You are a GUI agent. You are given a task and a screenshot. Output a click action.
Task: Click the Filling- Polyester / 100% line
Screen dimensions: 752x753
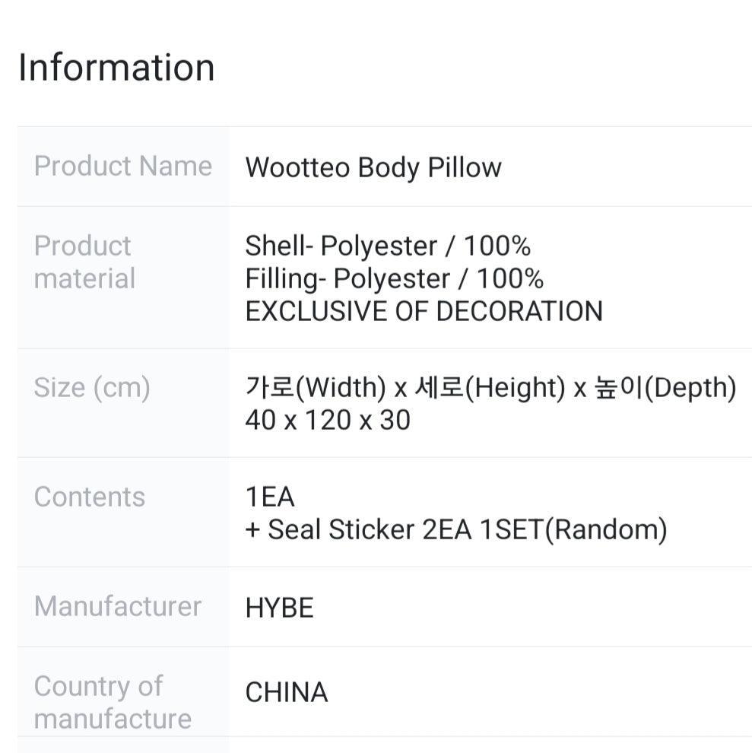pos(394,279)
